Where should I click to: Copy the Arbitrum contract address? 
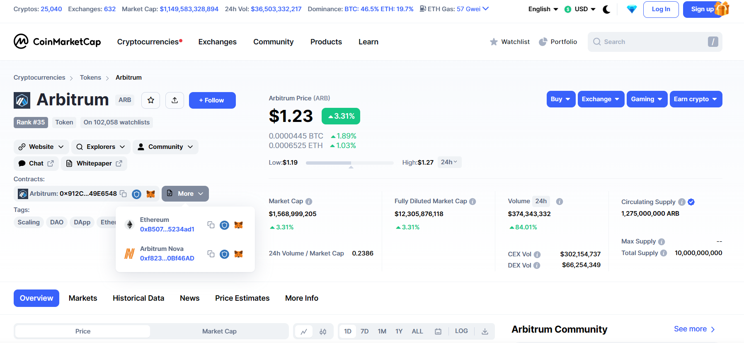pos(123,194)
